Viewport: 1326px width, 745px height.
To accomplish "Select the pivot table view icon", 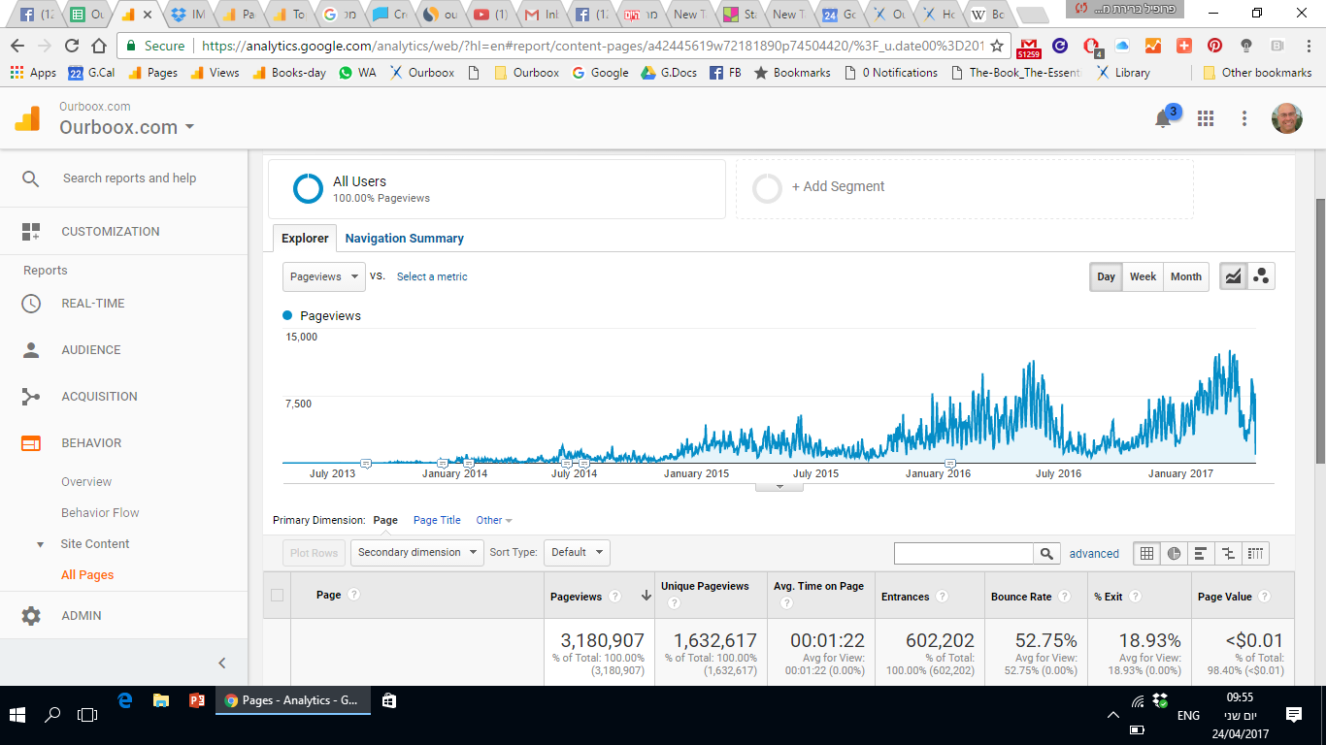I will [1255, 553].
